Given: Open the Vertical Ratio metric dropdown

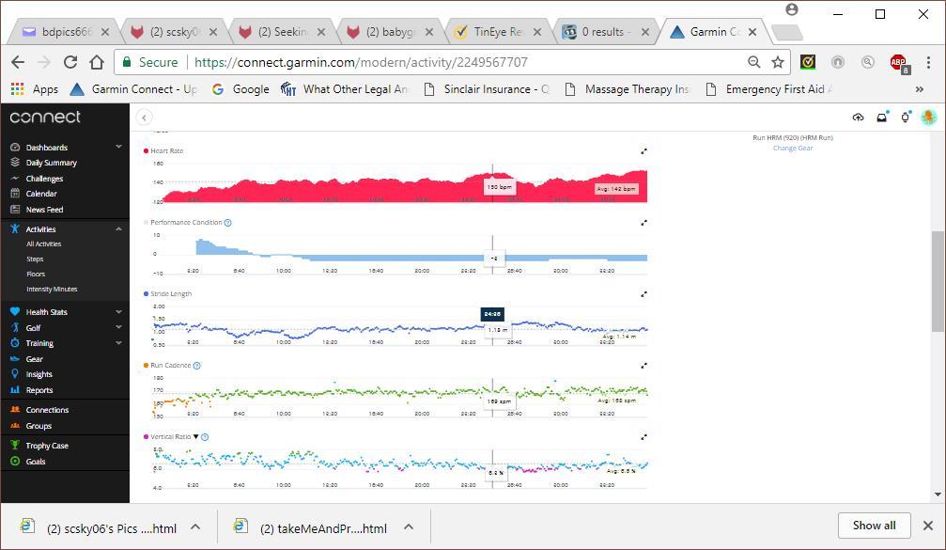Looking at the screenshot, I should pos(194,437).
